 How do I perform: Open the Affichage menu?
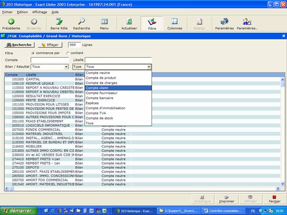point(39,11)
